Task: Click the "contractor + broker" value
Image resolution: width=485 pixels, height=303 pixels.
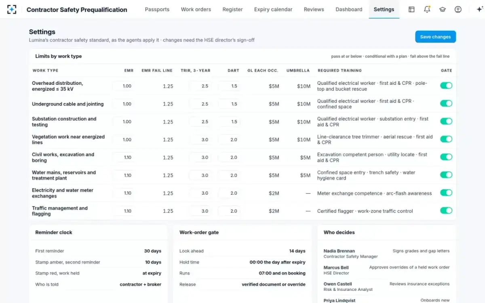Action: click(x=141, y=284)
